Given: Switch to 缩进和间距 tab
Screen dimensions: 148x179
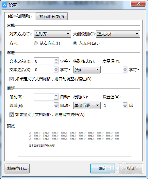Looking at the screenshot, I should pos(20,16).
